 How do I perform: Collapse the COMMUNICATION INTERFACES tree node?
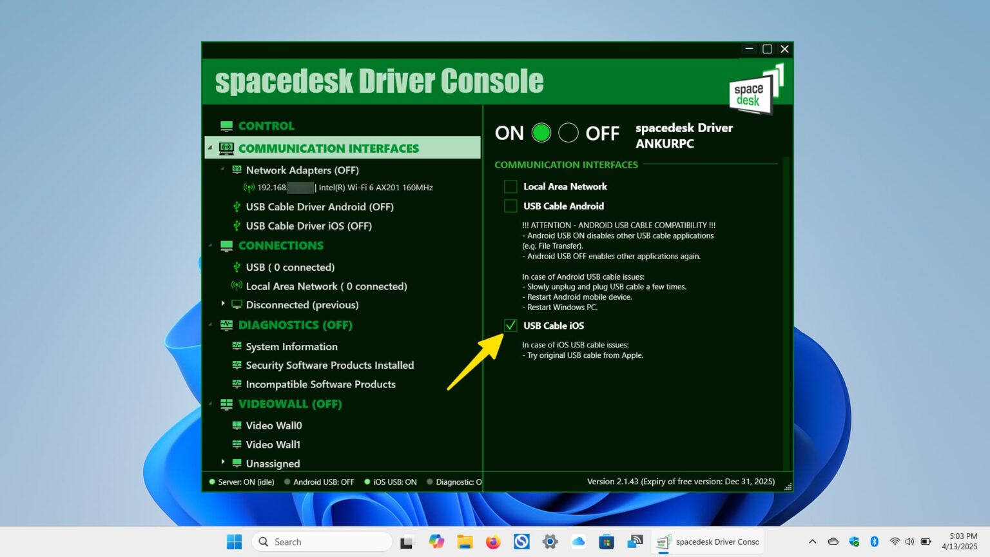[210, 148]
